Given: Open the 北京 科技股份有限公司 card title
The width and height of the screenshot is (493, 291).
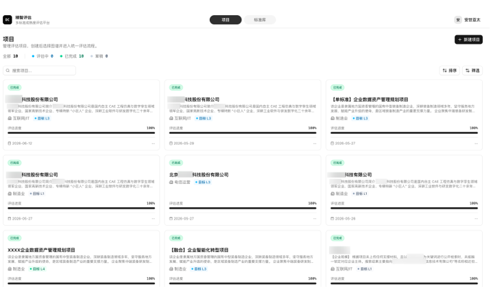Looking at the screenshot, I should 199,174.
